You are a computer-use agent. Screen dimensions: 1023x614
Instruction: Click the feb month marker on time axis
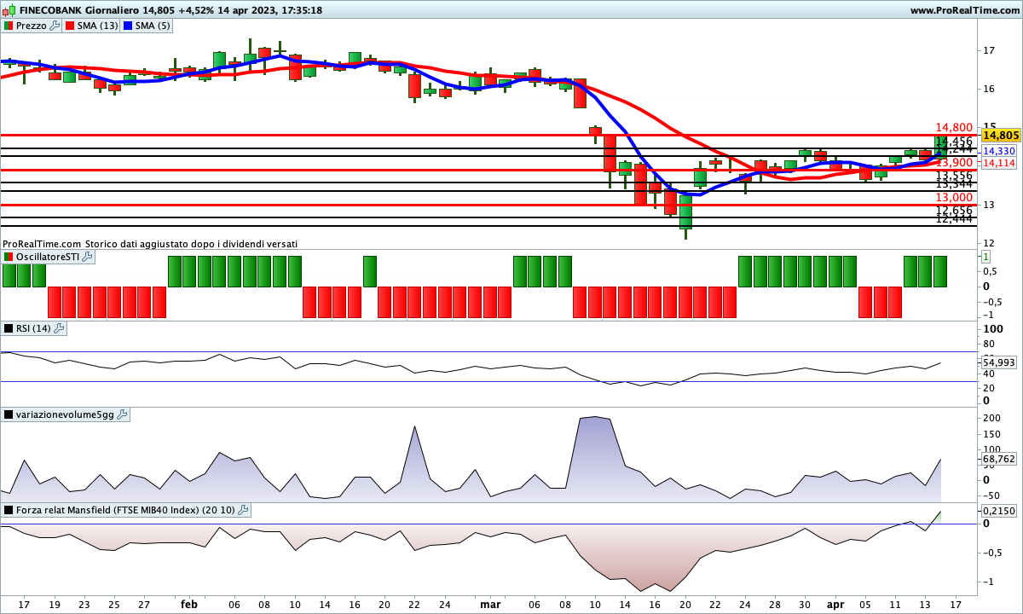click(x=189, y=604)
